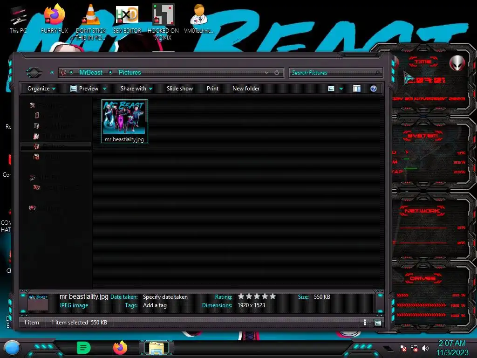This screenshot has width=477, height=358.
Task: Set rating to five stars
Action: pyautogui.click(x=273, y=296)
